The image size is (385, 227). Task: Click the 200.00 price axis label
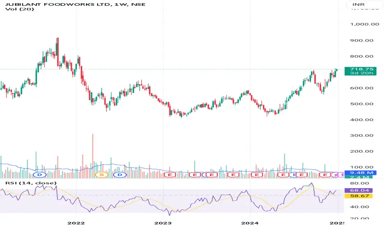click(362, 151)
